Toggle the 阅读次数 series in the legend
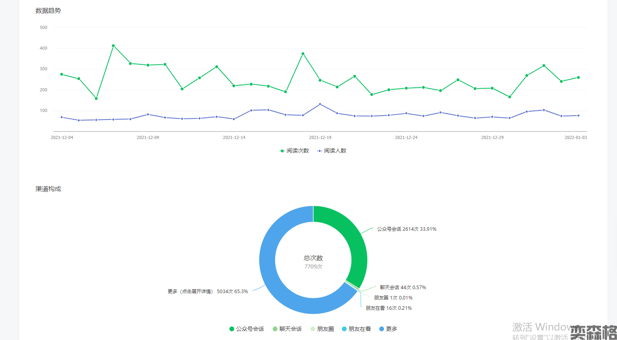Image resolution: width=617 pixels, height=340 pixels. 294,151
